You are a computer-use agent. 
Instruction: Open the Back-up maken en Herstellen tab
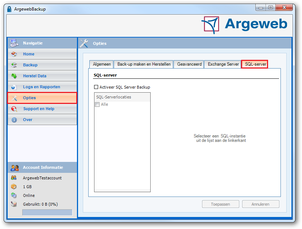point(144,64)
